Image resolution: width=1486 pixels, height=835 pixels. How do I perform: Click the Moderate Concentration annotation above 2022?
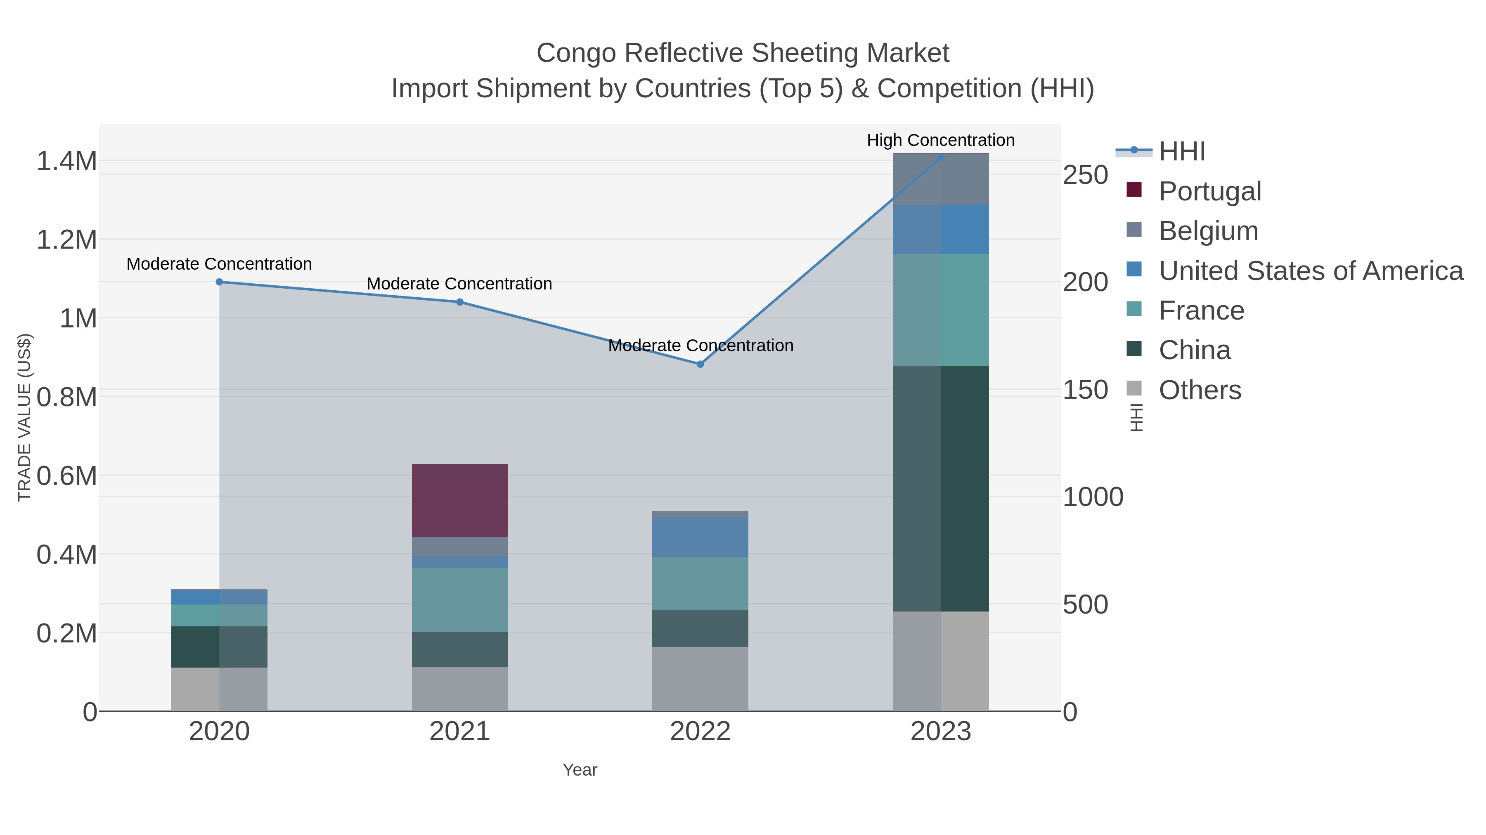(x=701, y=346)
